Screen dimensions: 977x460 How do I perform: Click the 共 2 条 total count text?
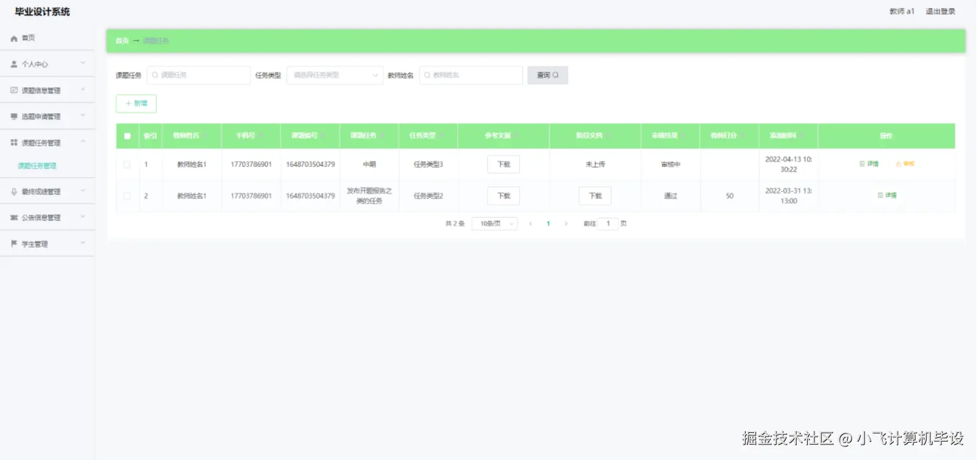point(455,224)
